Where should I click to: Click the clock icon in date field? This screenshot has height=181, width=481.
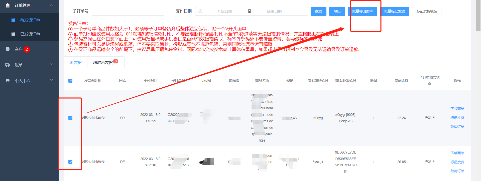[x=200, y=11]
